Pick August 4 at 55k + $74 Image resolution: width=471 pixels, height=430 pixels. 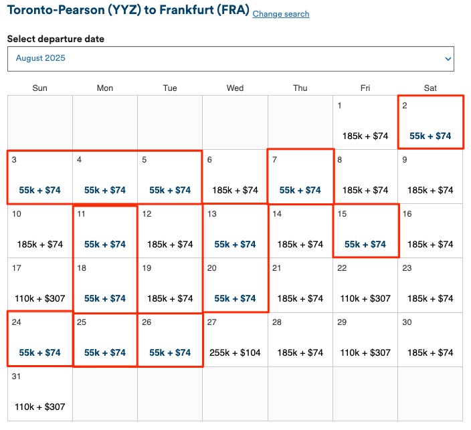click(x=104, y=190)
